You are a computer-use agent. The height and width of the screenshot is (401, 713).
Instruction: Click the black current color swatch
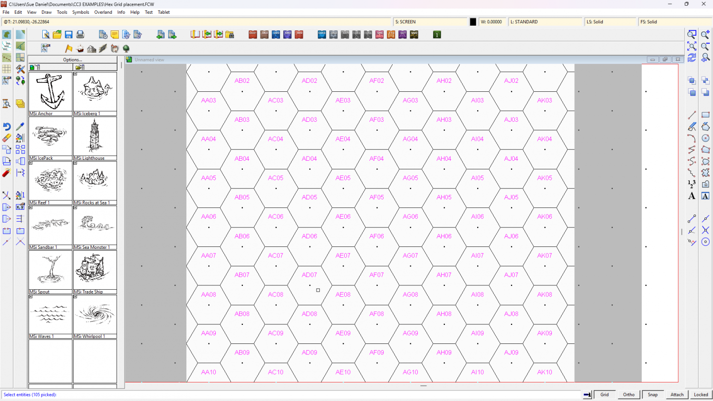click(473, 22)
